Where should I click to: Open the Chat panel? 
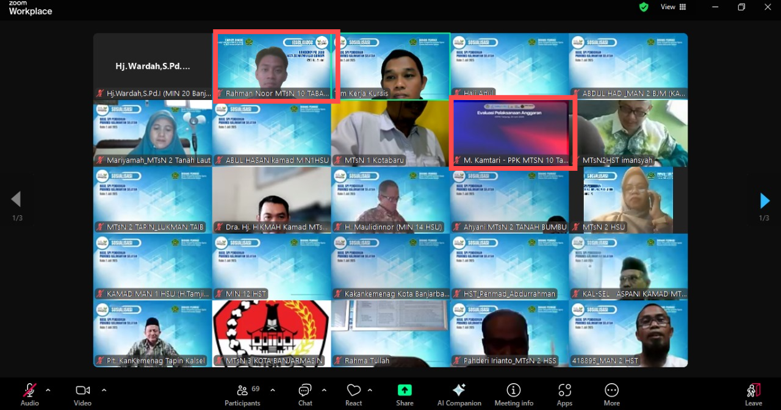coord(305,390)
